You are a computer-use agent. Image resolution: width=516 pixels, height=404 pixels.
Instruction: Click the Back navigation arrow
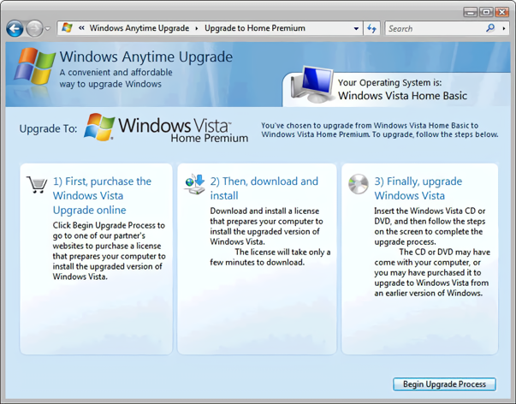click(15, 29)
